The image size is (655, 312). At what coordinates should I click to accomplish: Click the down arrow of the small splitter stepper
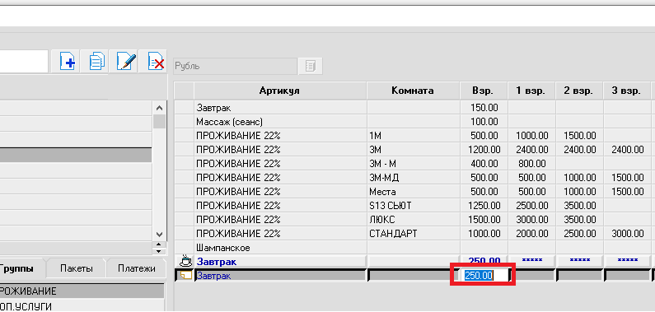coord(158,251)
